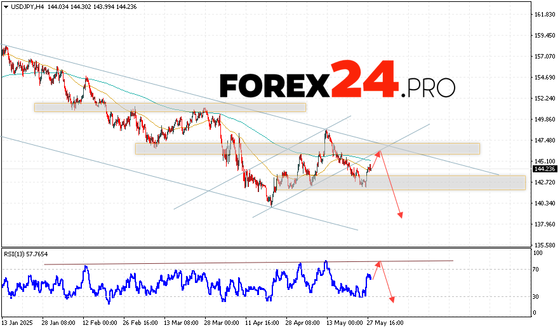This screenshot has width=560, height=330.
Task: Click the triangle arrow beside USDJPY,H4
Action: click(5, 5)
